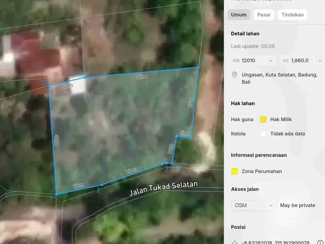Click the white Tidak ada data swatch
Screen dimensions: 325x244
coord(263,134)
